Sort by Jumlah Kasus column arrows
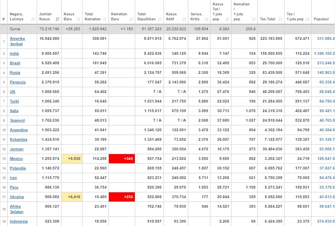The width and height of the screenshot is (335, 226). 57,19
